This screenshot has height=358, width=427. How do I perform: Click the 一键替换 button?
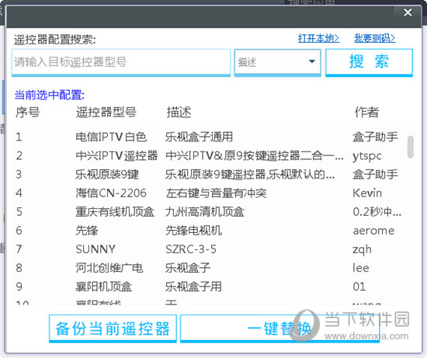coord(279,328)
